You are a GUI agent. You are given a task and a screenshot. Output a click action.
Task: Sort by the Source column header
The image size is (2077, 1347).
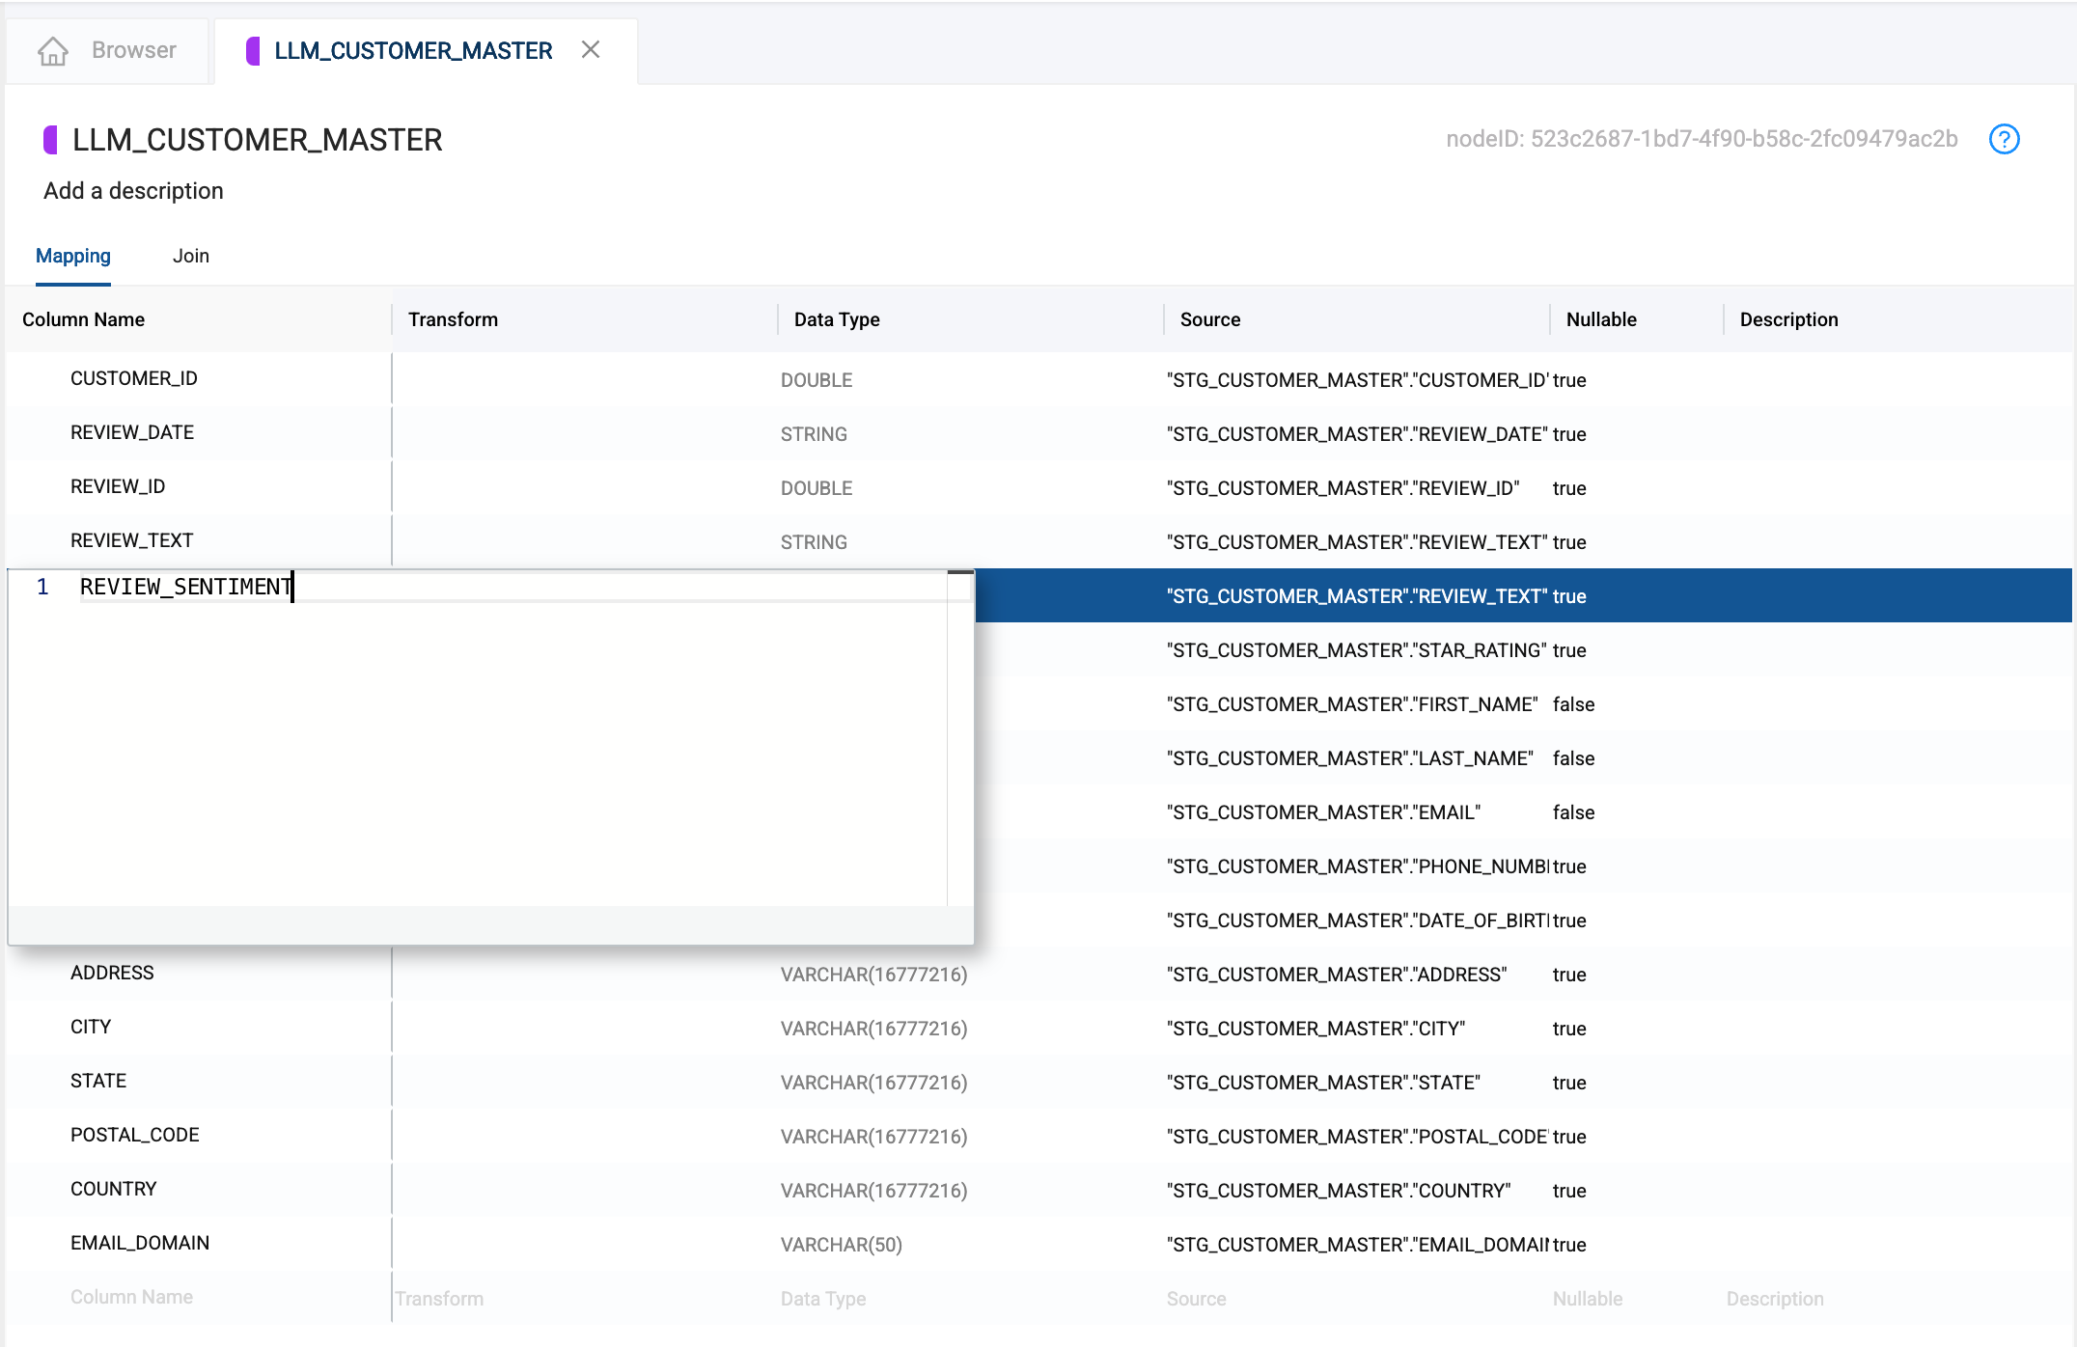click(1209, 319)
